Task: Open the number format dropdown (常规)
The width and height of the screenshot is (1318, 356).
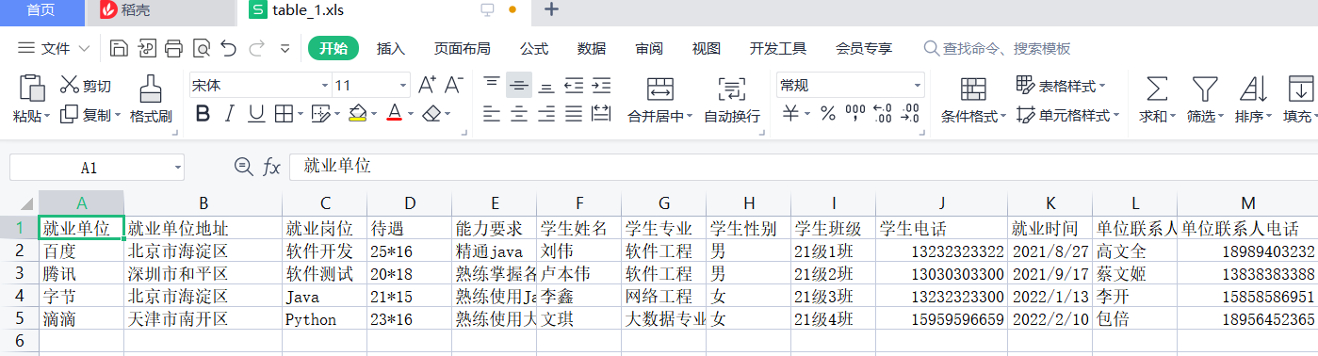Action: pyautogui.click(x=917, y=86)
